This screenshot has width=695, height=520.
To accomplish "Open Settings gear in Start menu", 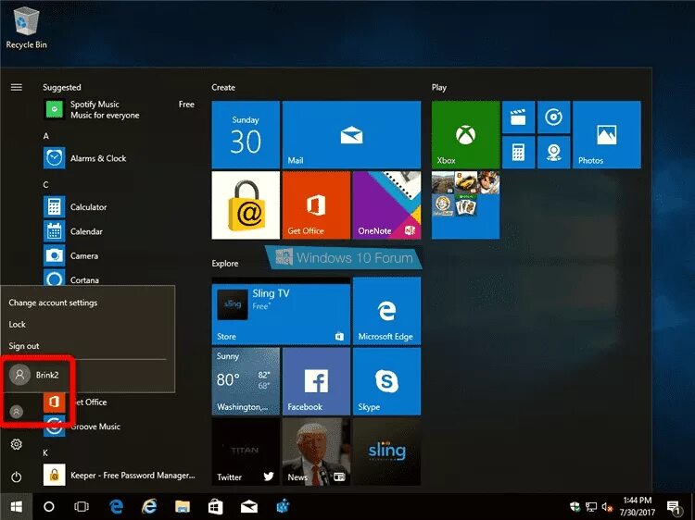I will point(17,444).
